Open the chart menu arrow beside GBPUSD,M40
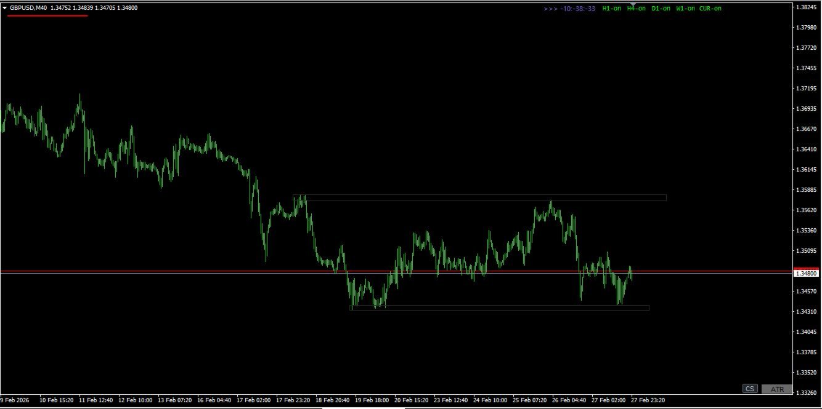The image size is (822, 409). point(5,8)
